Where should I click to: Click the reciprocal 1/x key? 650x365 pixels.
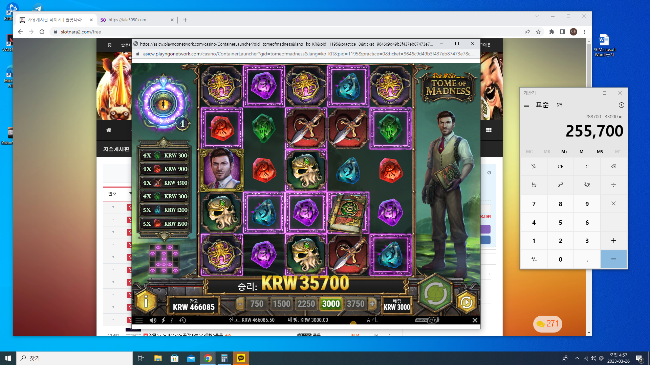[534, 185]
